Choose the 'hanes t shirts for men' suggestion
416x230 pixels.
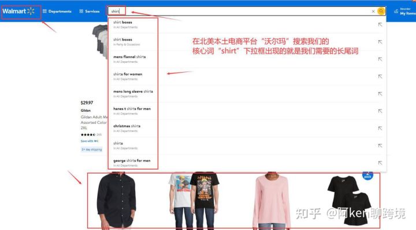pyautogui.click(x=247, y=111)
